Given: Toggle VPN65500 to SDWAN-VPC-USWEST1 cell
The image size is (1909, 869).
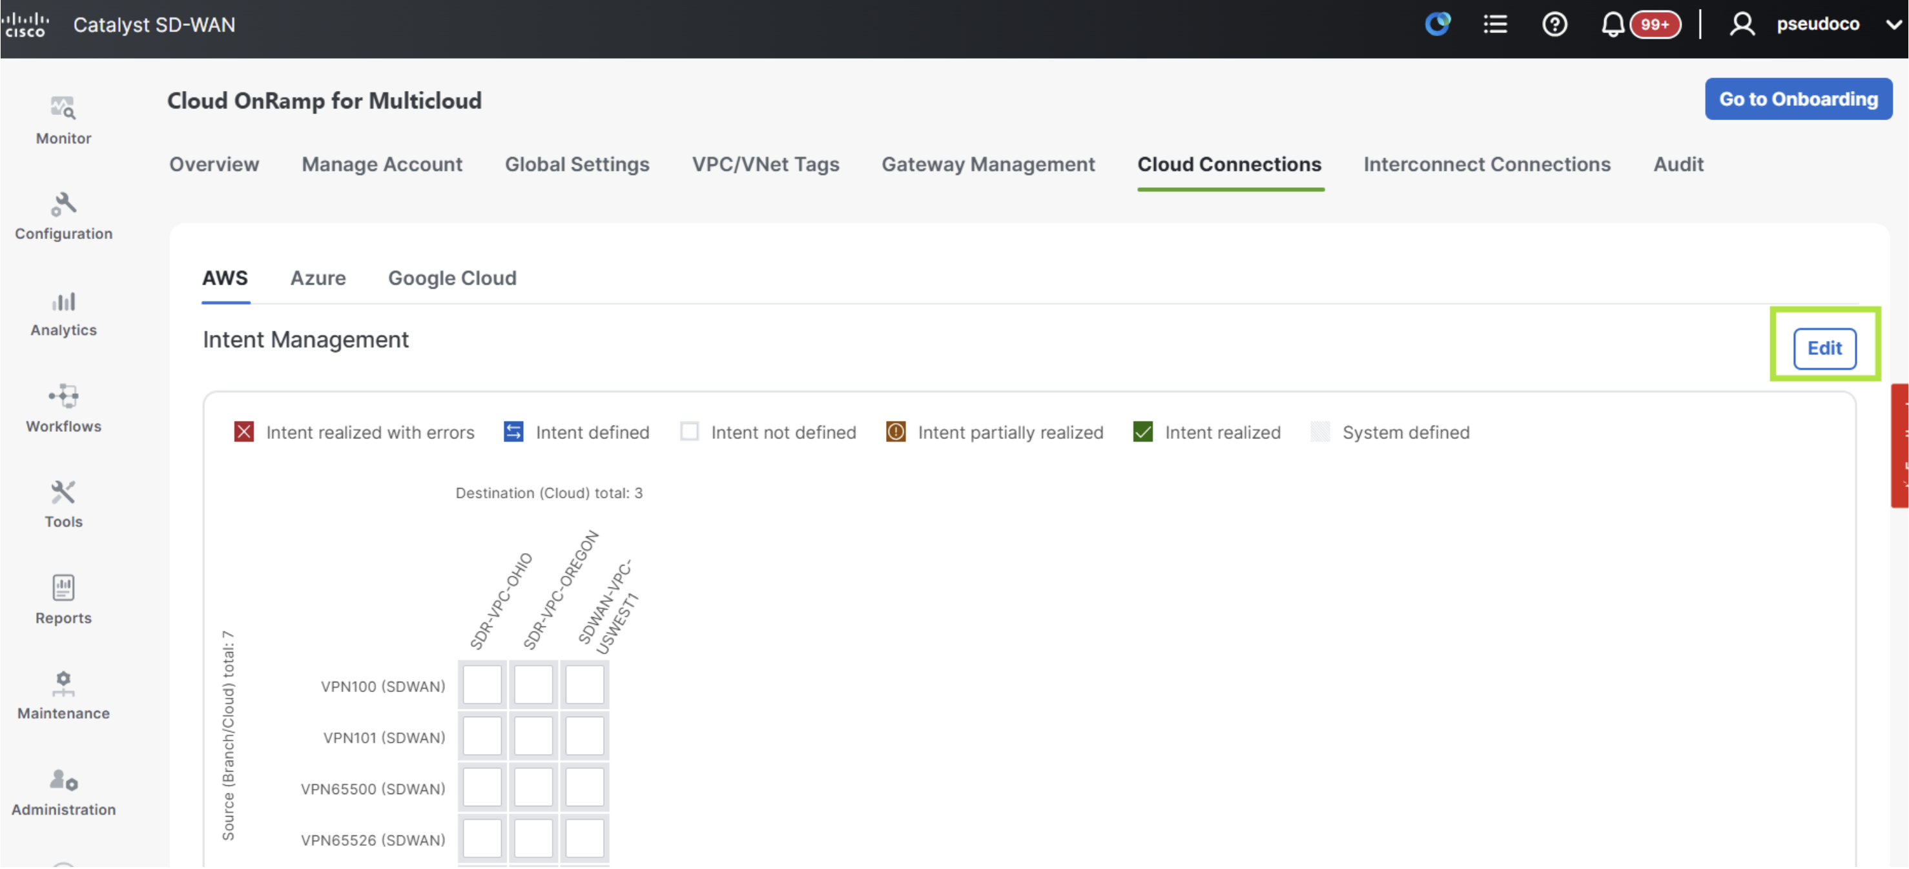Looking at the screenshot, I should click(584, 788).
